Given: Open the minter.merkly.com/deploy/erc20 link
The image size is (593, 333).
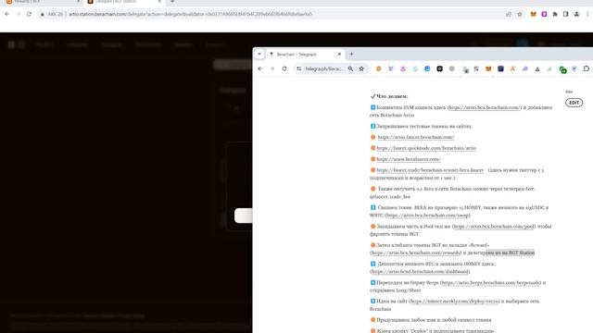Looking at the screenshot, I should point(455,302).
